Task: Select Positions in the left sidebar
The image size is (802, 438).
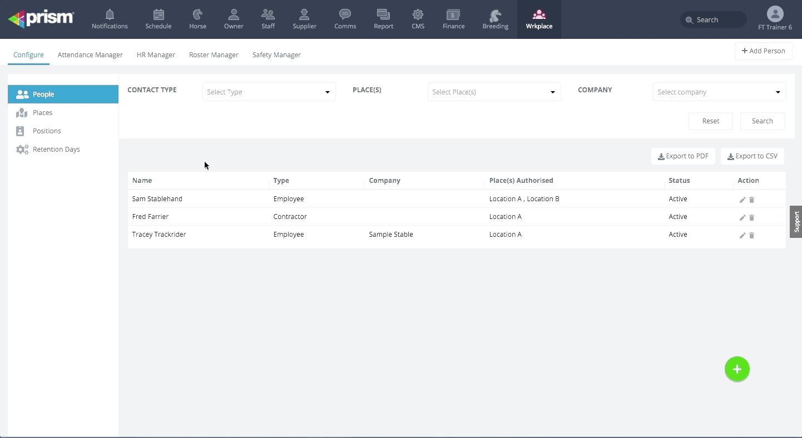Action: point(47,131)
